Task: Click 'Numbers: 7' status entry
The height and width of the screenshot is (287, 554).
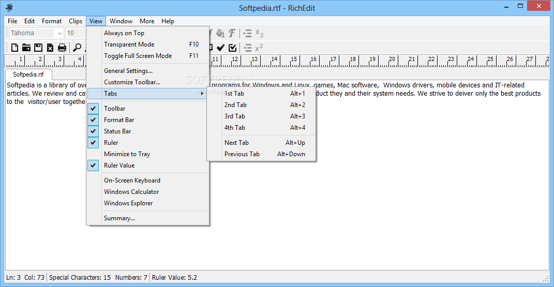Action: [x=131, y=278]
